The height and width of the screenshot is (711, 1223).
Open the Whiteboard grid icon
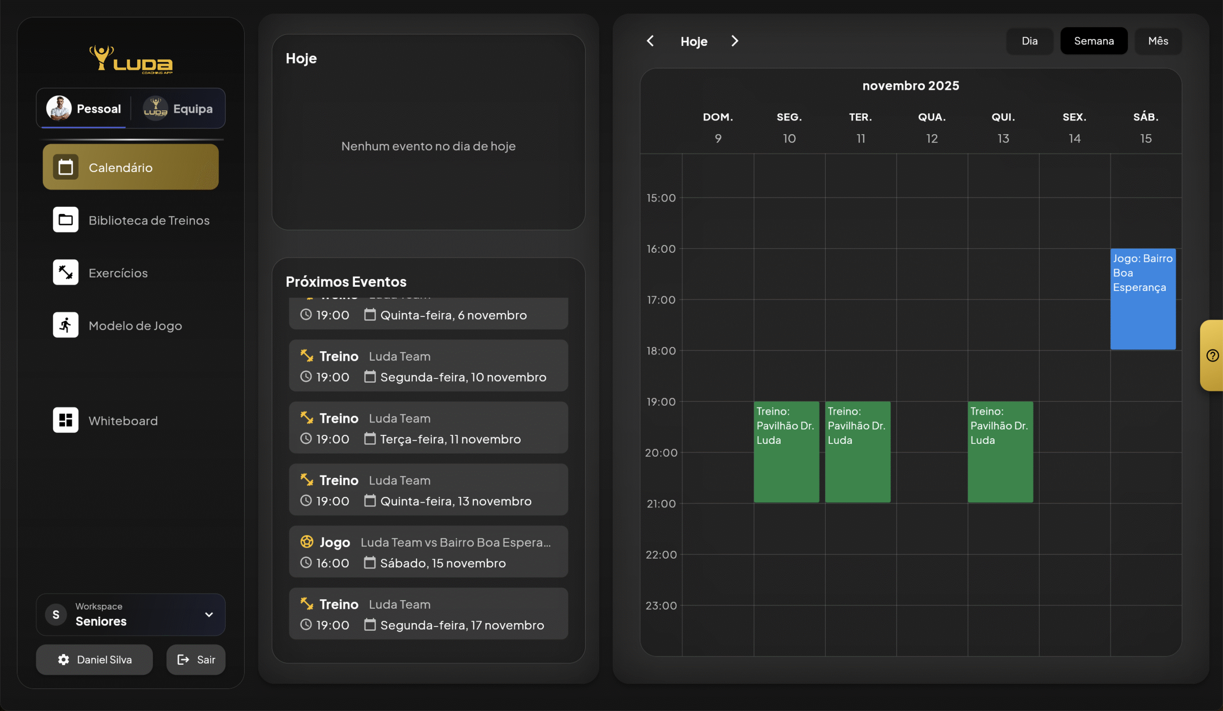pos(65,420)
